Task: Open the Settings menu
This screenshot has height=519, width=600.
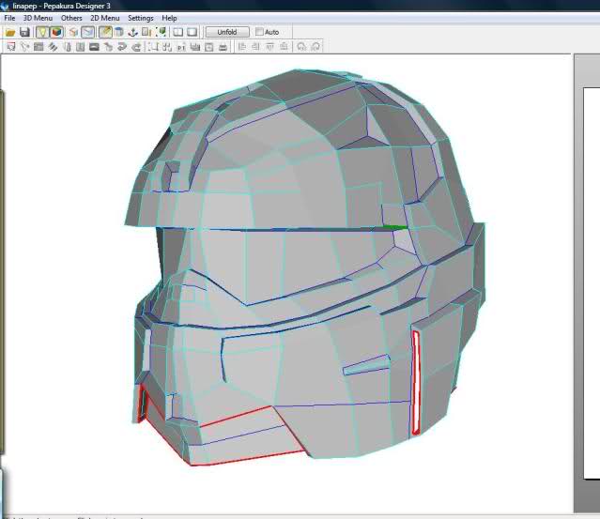Action: pos(141,18)
